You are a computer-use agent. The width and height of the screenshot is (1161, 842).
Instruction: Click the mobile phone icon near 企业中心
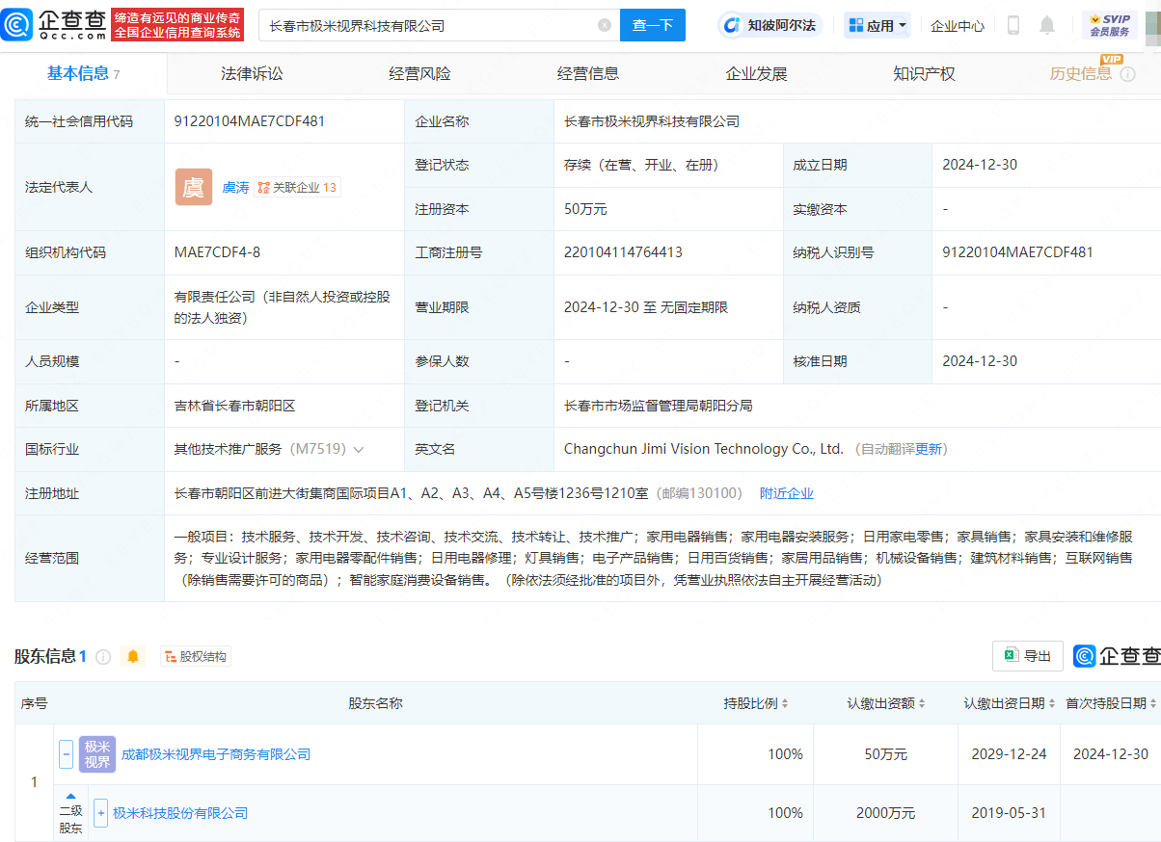coord(1013,25)
